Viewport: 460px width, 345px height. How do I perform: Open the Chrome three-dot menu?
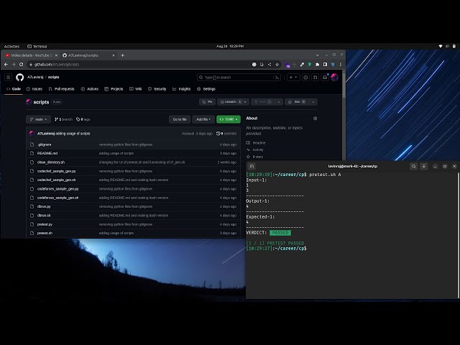(x=340, y=65)
